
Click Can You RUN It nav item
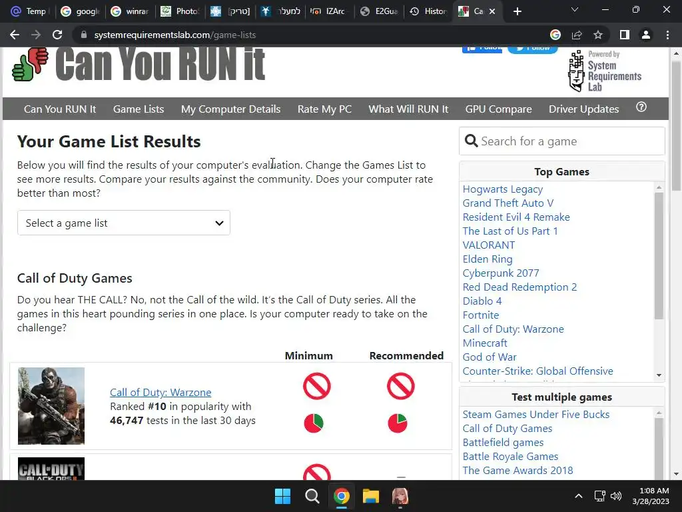60,109
